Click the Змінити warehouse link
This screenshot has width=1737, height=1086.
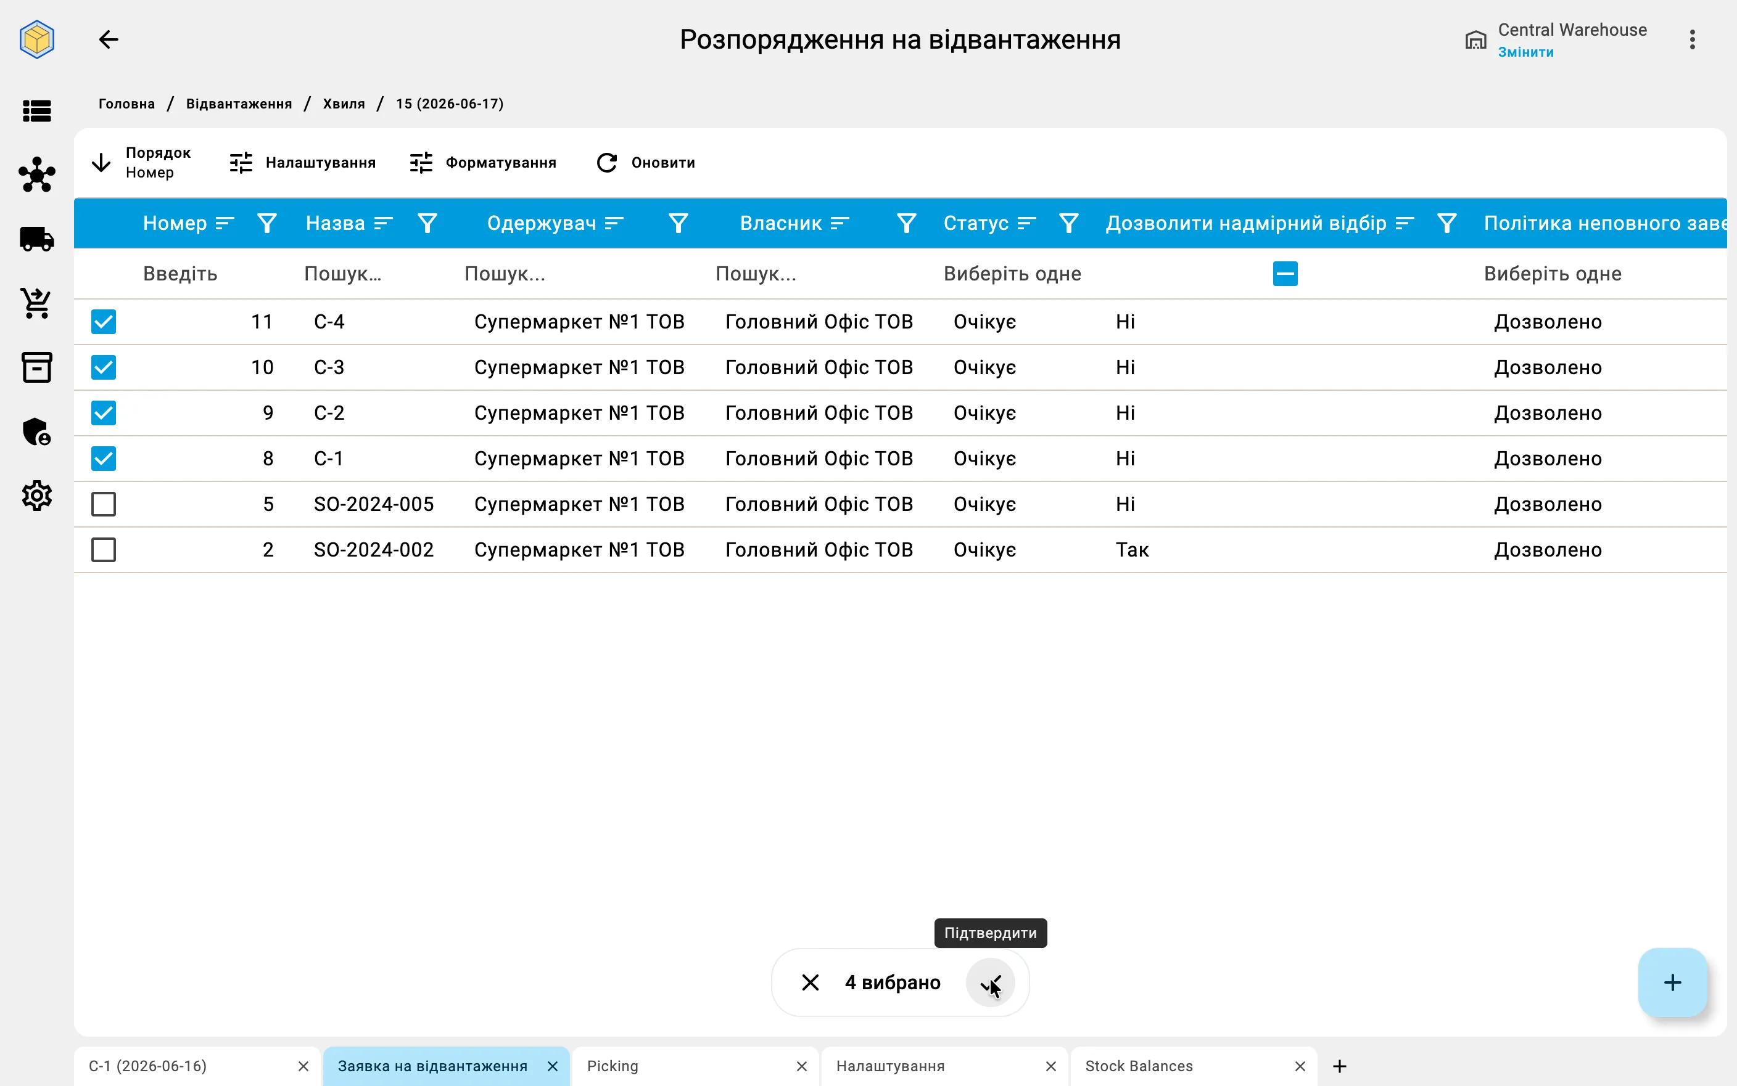(x=1525, y=52)
